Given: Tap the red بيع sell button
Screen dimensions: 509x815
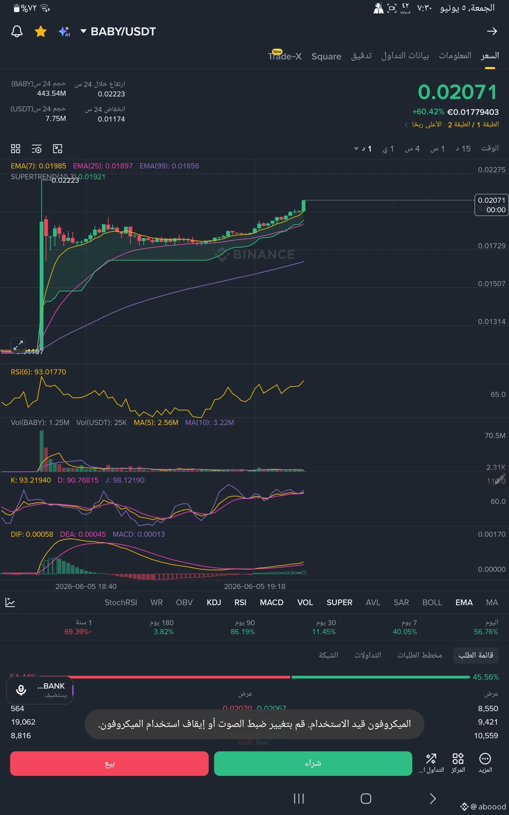Looking at the screenshot, I should [x=109, y=763].
